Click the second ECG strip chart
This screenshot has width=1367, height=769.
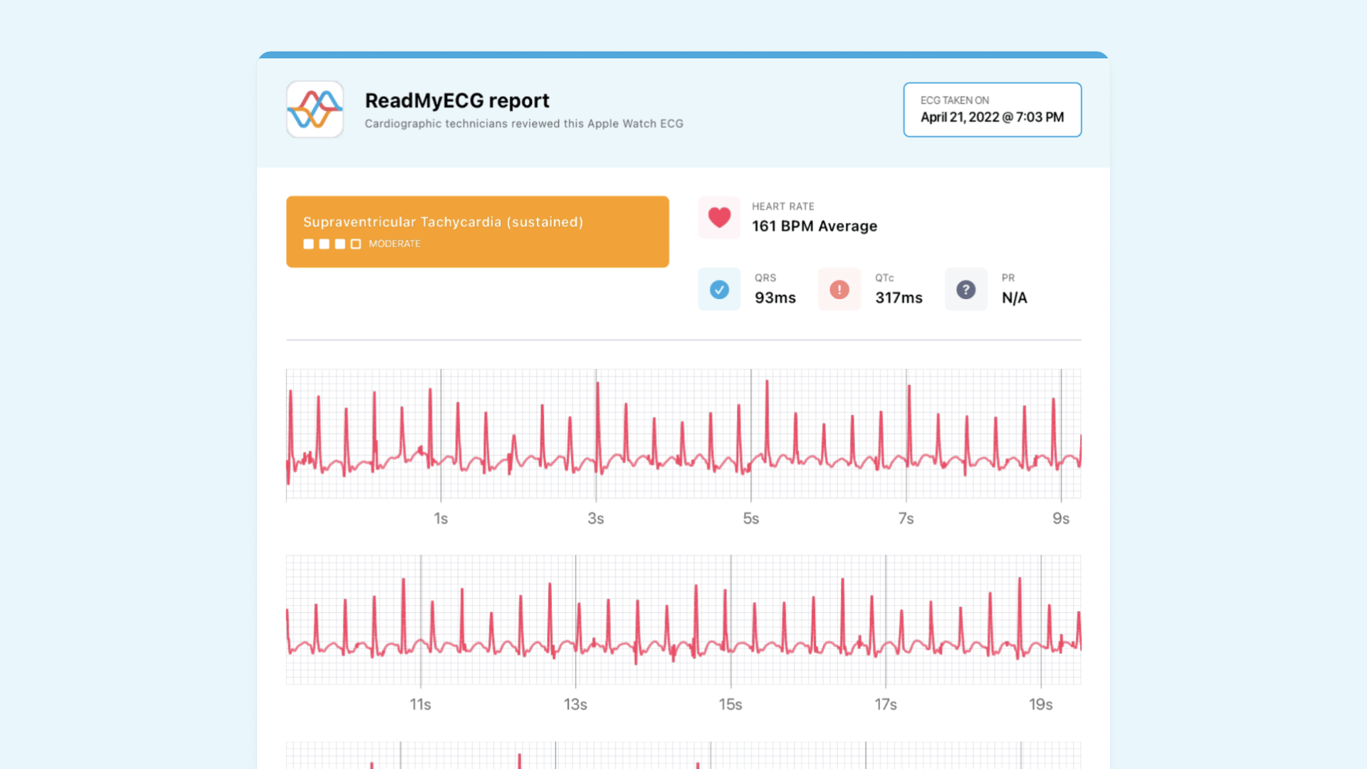point(683,620)
